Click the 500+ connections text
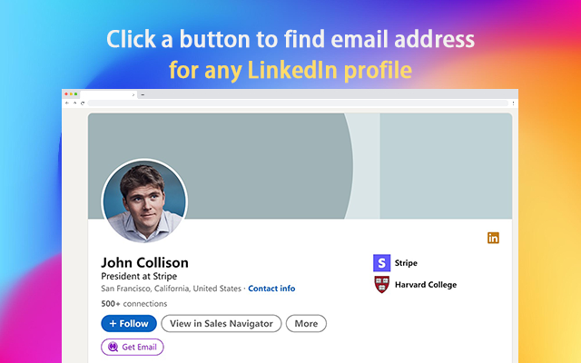Image resolution: width=581 pixels, height=363 pixels. [134, 304]
